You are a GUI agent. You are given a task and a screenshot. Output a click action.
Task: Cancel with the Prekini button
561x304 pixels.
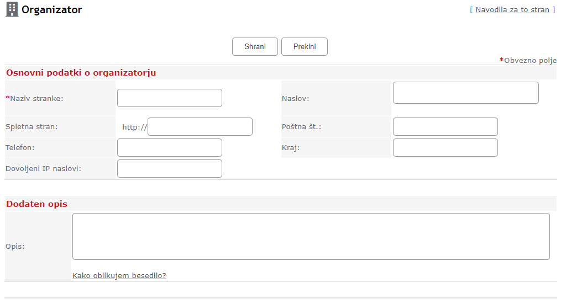[x=305, y=47]
